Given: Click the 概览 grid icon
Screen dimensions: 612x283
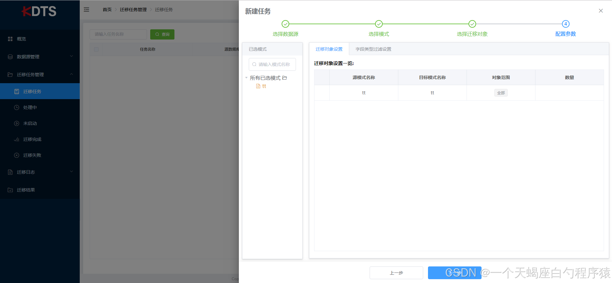Looking at the screenshot, I should pyautogui.click(x=10, y=39).
